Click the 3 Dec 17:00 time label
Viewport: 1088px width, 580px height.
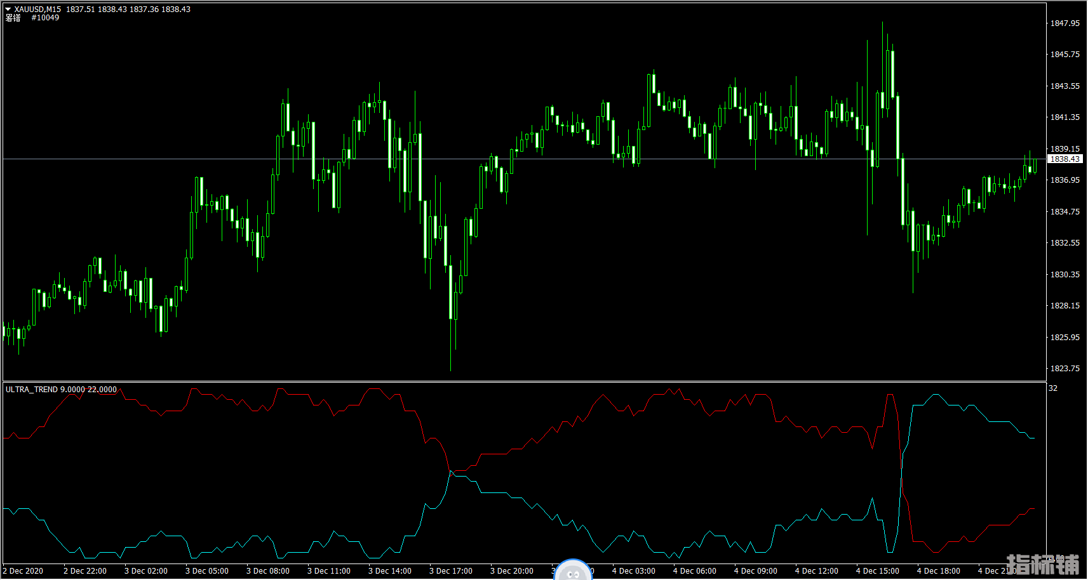(451, 571)
